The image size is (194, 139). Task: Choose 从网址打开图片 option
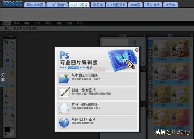click(97, 122)
